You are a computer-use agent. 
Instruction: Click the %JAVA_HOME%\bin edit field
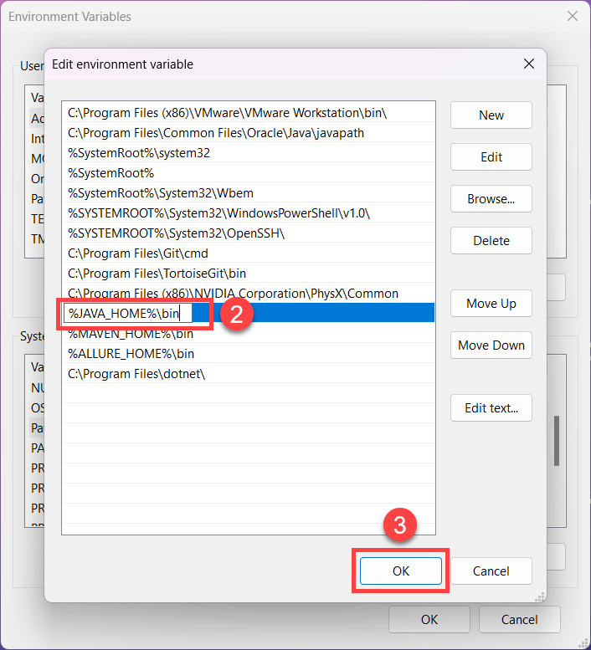pos(128,314)
